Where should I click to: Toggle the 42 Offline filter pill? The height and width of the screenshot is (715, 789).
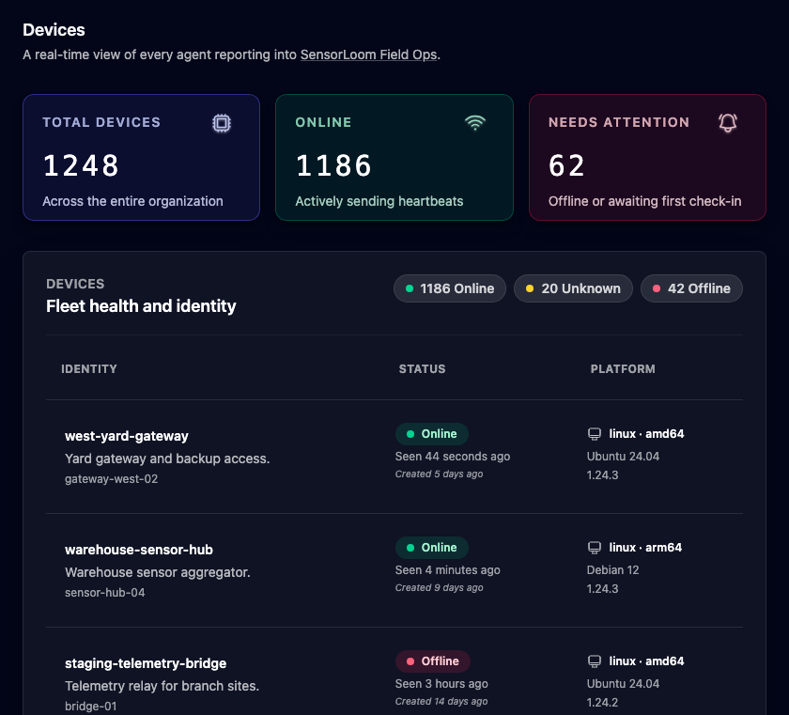[691, 288]
